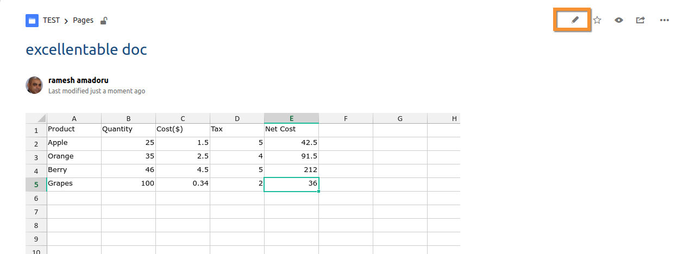The image size is (677, 254).
Task: Open the share page icon
Action: (x=641, y=20)
